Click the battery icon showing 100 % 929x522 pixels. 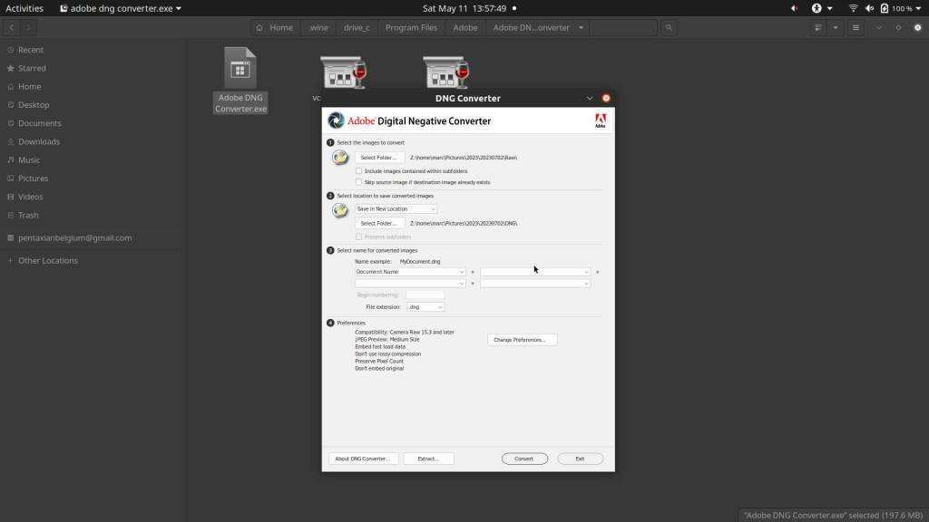point(884,8)
